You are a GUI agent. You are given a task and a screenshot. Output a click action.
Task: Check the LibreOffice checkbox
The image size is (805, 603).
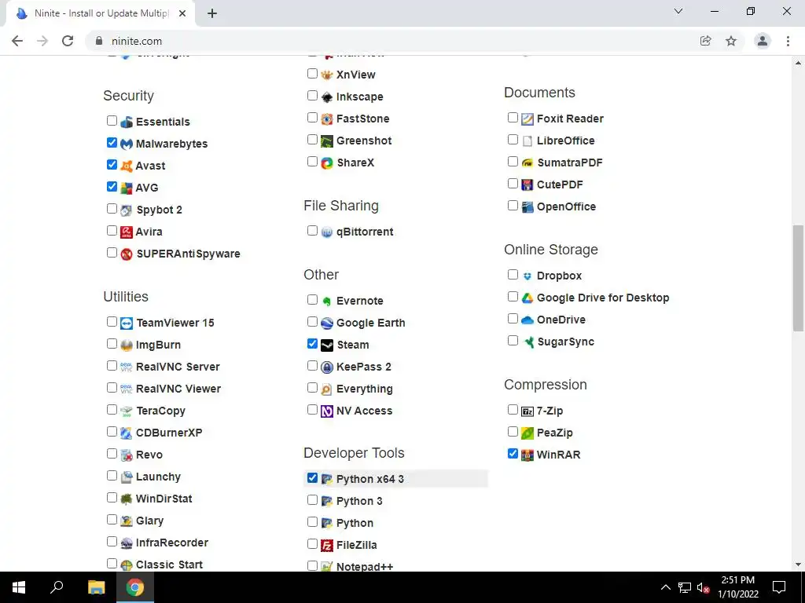(x=513, y=140)
